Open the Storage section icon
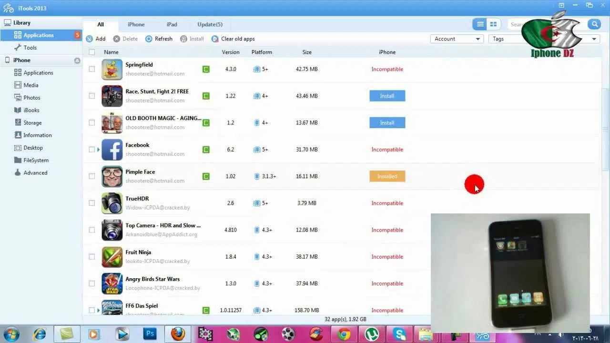Screen dimensions: 610x343 pyautogui.click(x=18, y=123)
